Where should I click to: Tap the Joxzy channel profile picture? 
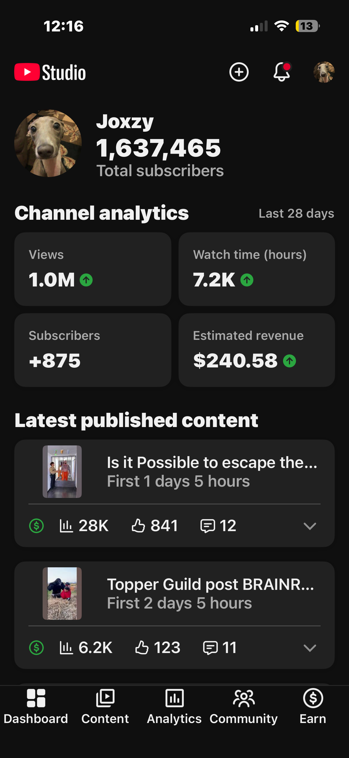point(48,143)
